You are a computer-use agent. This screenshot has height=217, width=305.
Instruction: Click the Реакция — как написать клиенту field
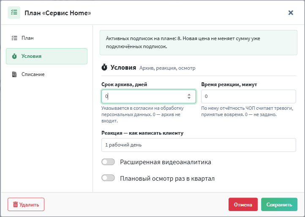(199, 145)
